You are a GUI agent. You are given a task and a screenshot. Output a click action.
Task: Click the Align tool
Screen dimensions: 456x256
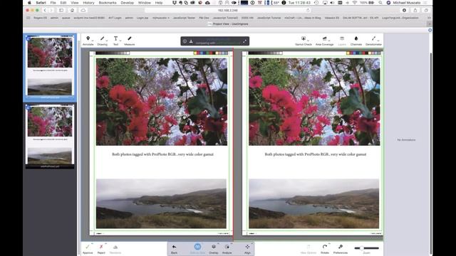tap(247, 247)
